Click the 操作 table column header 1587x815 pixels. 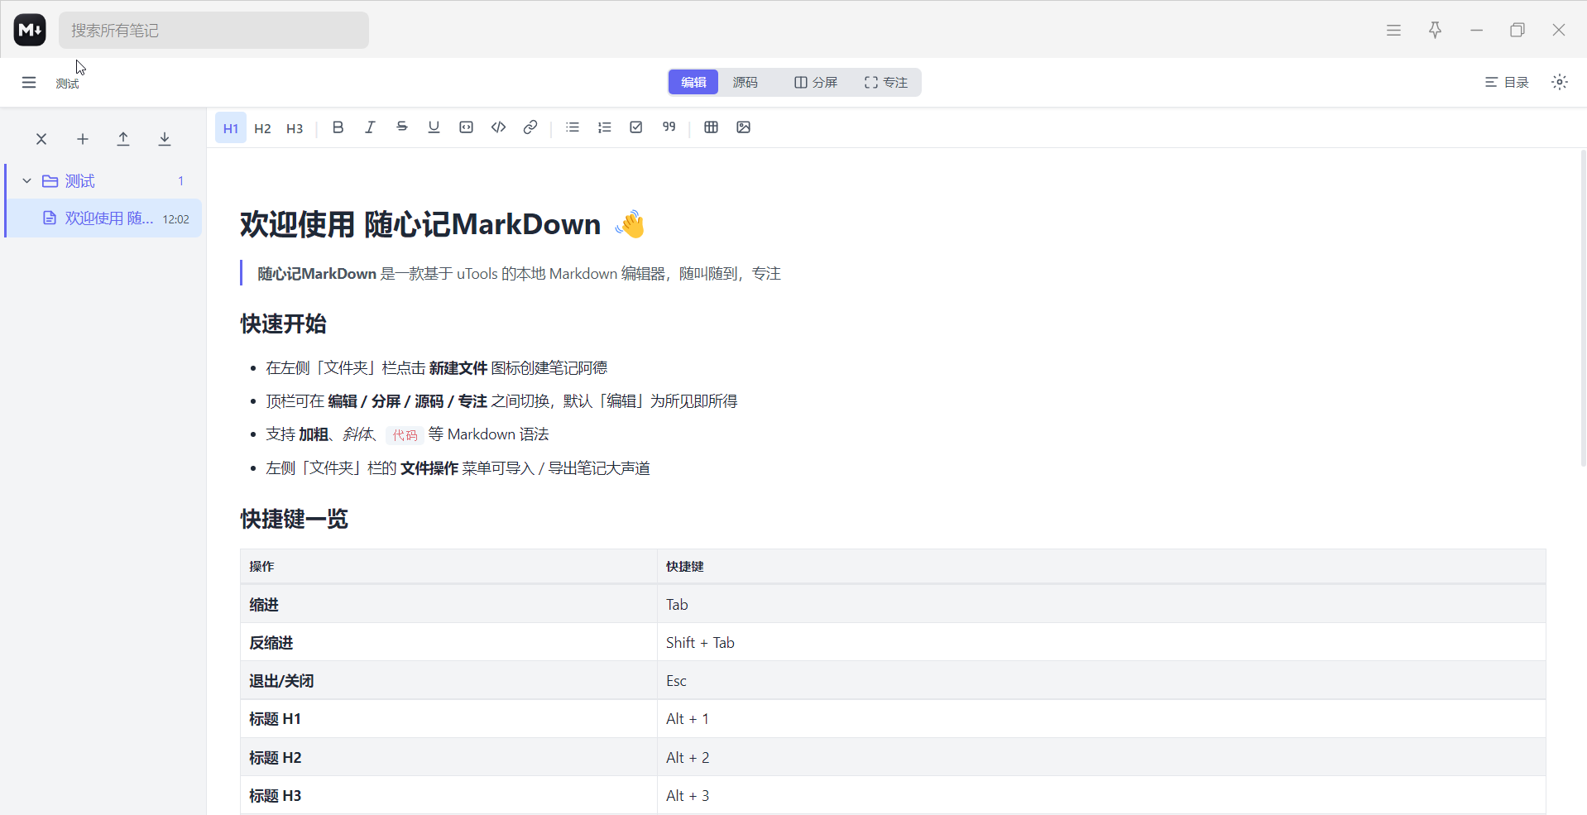(x=448, y=567)
